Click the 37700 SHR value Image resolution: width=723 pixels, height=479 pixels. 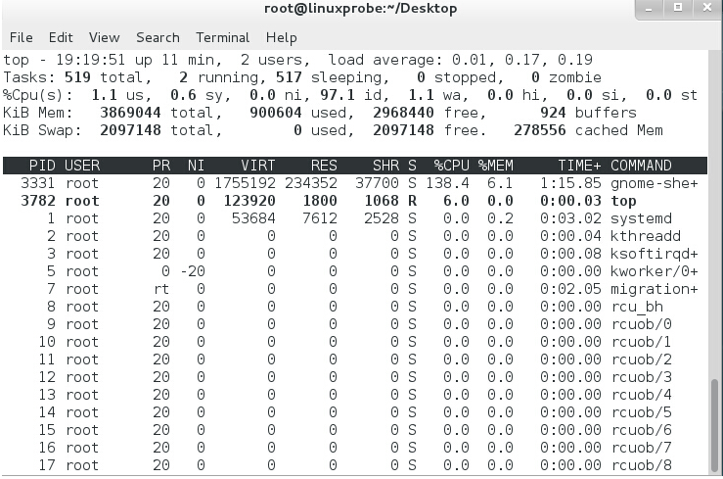click(378, 183)
